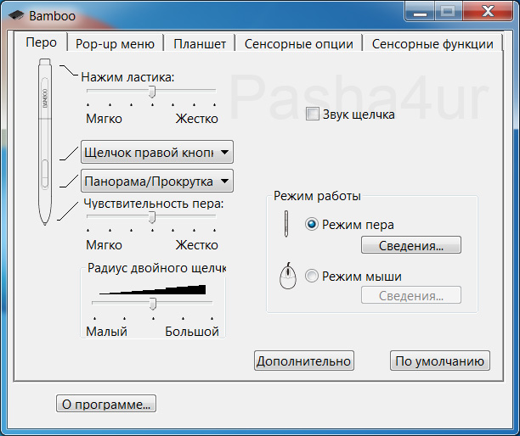Enable the Звук щелчка checkbox
Screen dimensions: 520x436
[x=313, y=114]
